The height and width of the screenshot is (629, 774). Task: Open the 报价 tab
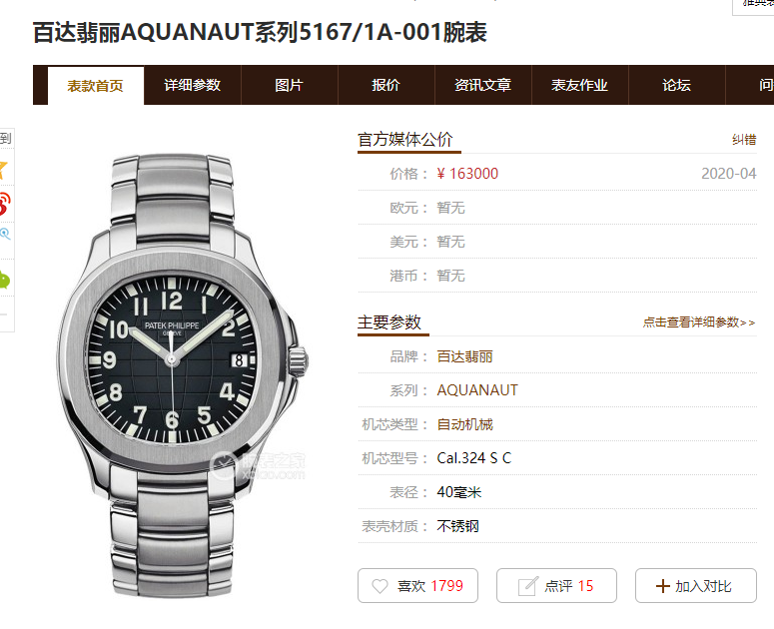[x=386, y=85]
